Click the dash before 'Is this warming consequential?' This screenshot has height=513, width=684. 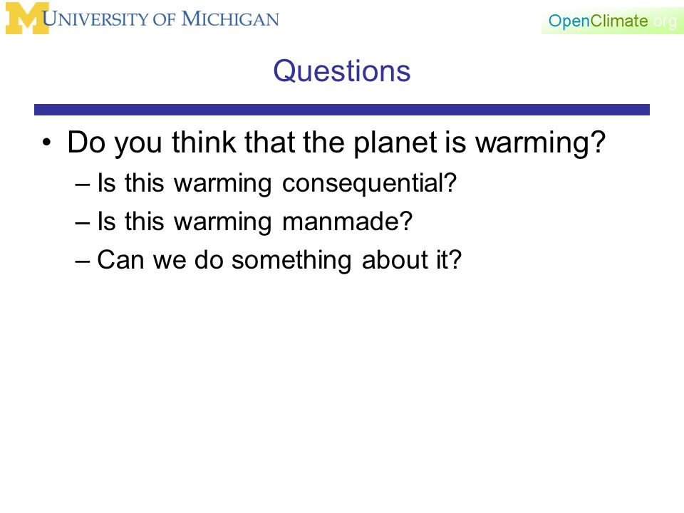coord(83,185)
